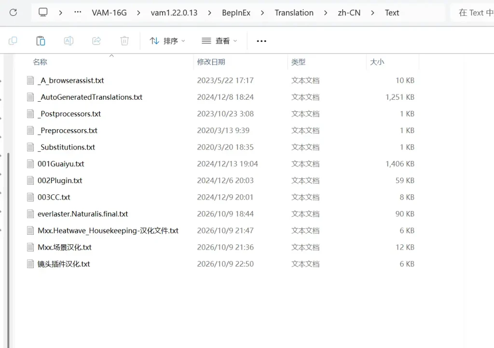Navigate to zh-CN breadcrumb folder
This screenshot has height=348, width=494.
349,13
